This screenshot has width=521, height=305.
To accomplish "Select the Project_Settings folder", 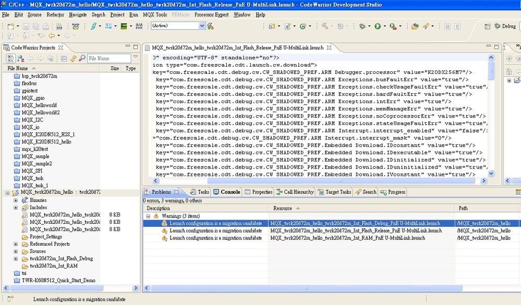I will [46, 237].
